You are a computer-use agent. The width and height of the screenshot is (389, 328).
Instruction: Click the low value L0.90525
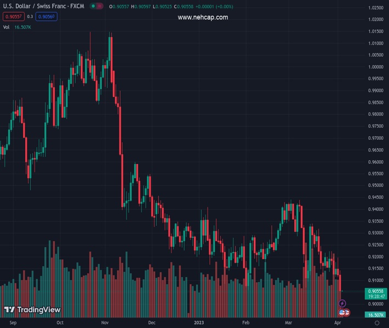(x=162, y=7)
